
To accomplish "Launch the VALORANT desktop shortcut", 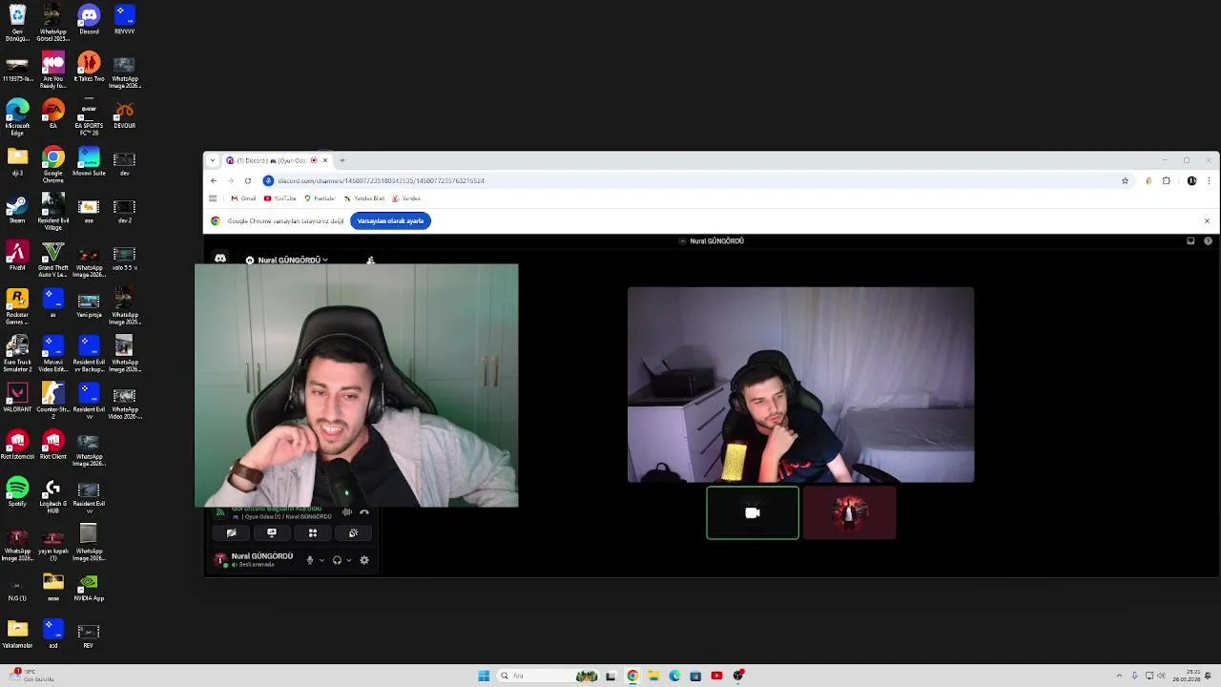I will tap(17, 398).
